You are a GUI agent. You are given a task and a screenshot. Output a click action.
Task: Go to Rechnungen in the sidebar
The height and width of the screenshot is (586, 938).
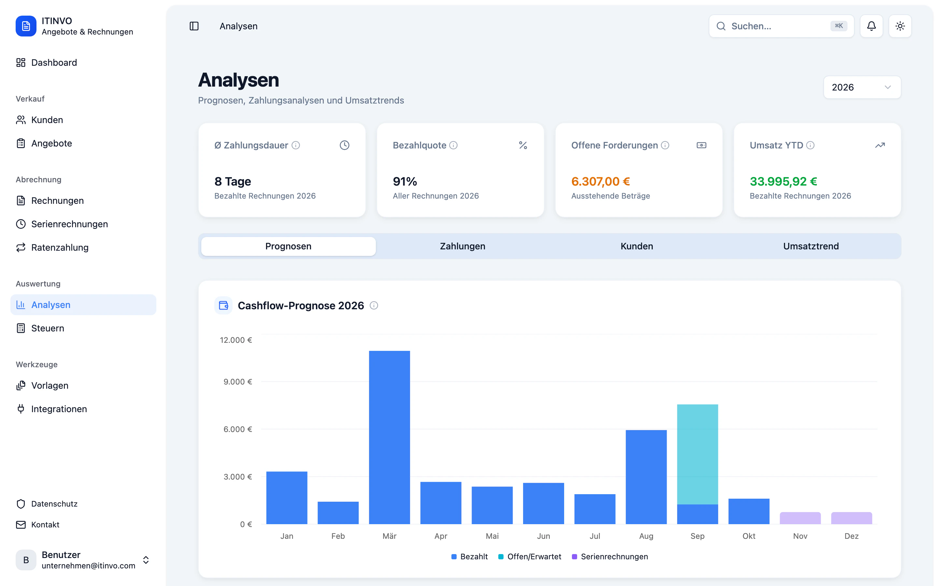point(83,200)
